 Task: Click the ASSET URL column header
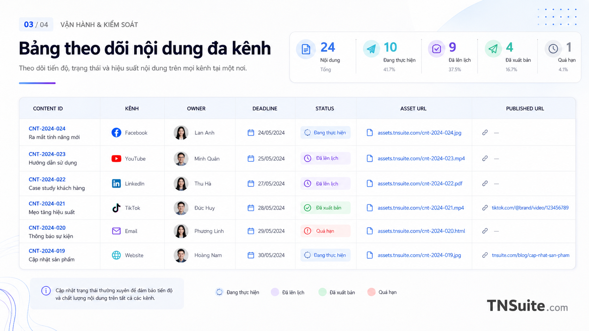coord(413,109)
